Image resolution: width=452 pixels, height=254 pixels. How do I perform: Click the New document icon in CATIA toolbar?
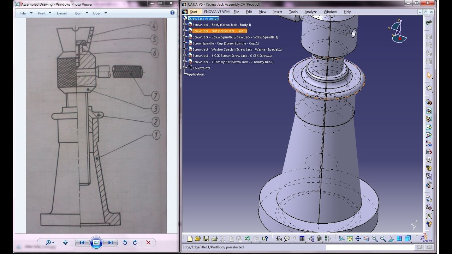190,238
